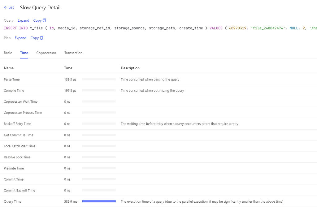The width and height of the screenshot is (317, 215).
Task: Click the Slow Query Detail heading
Action: (x=40, y=8)
